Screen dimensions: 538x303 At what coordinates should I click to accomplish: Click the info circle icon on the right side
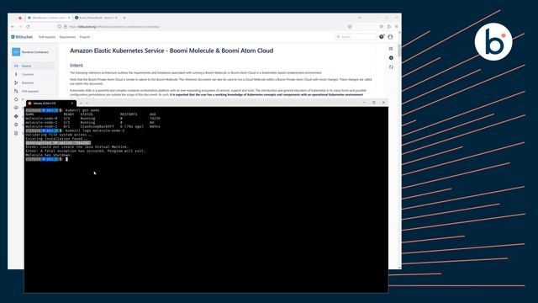391,58
